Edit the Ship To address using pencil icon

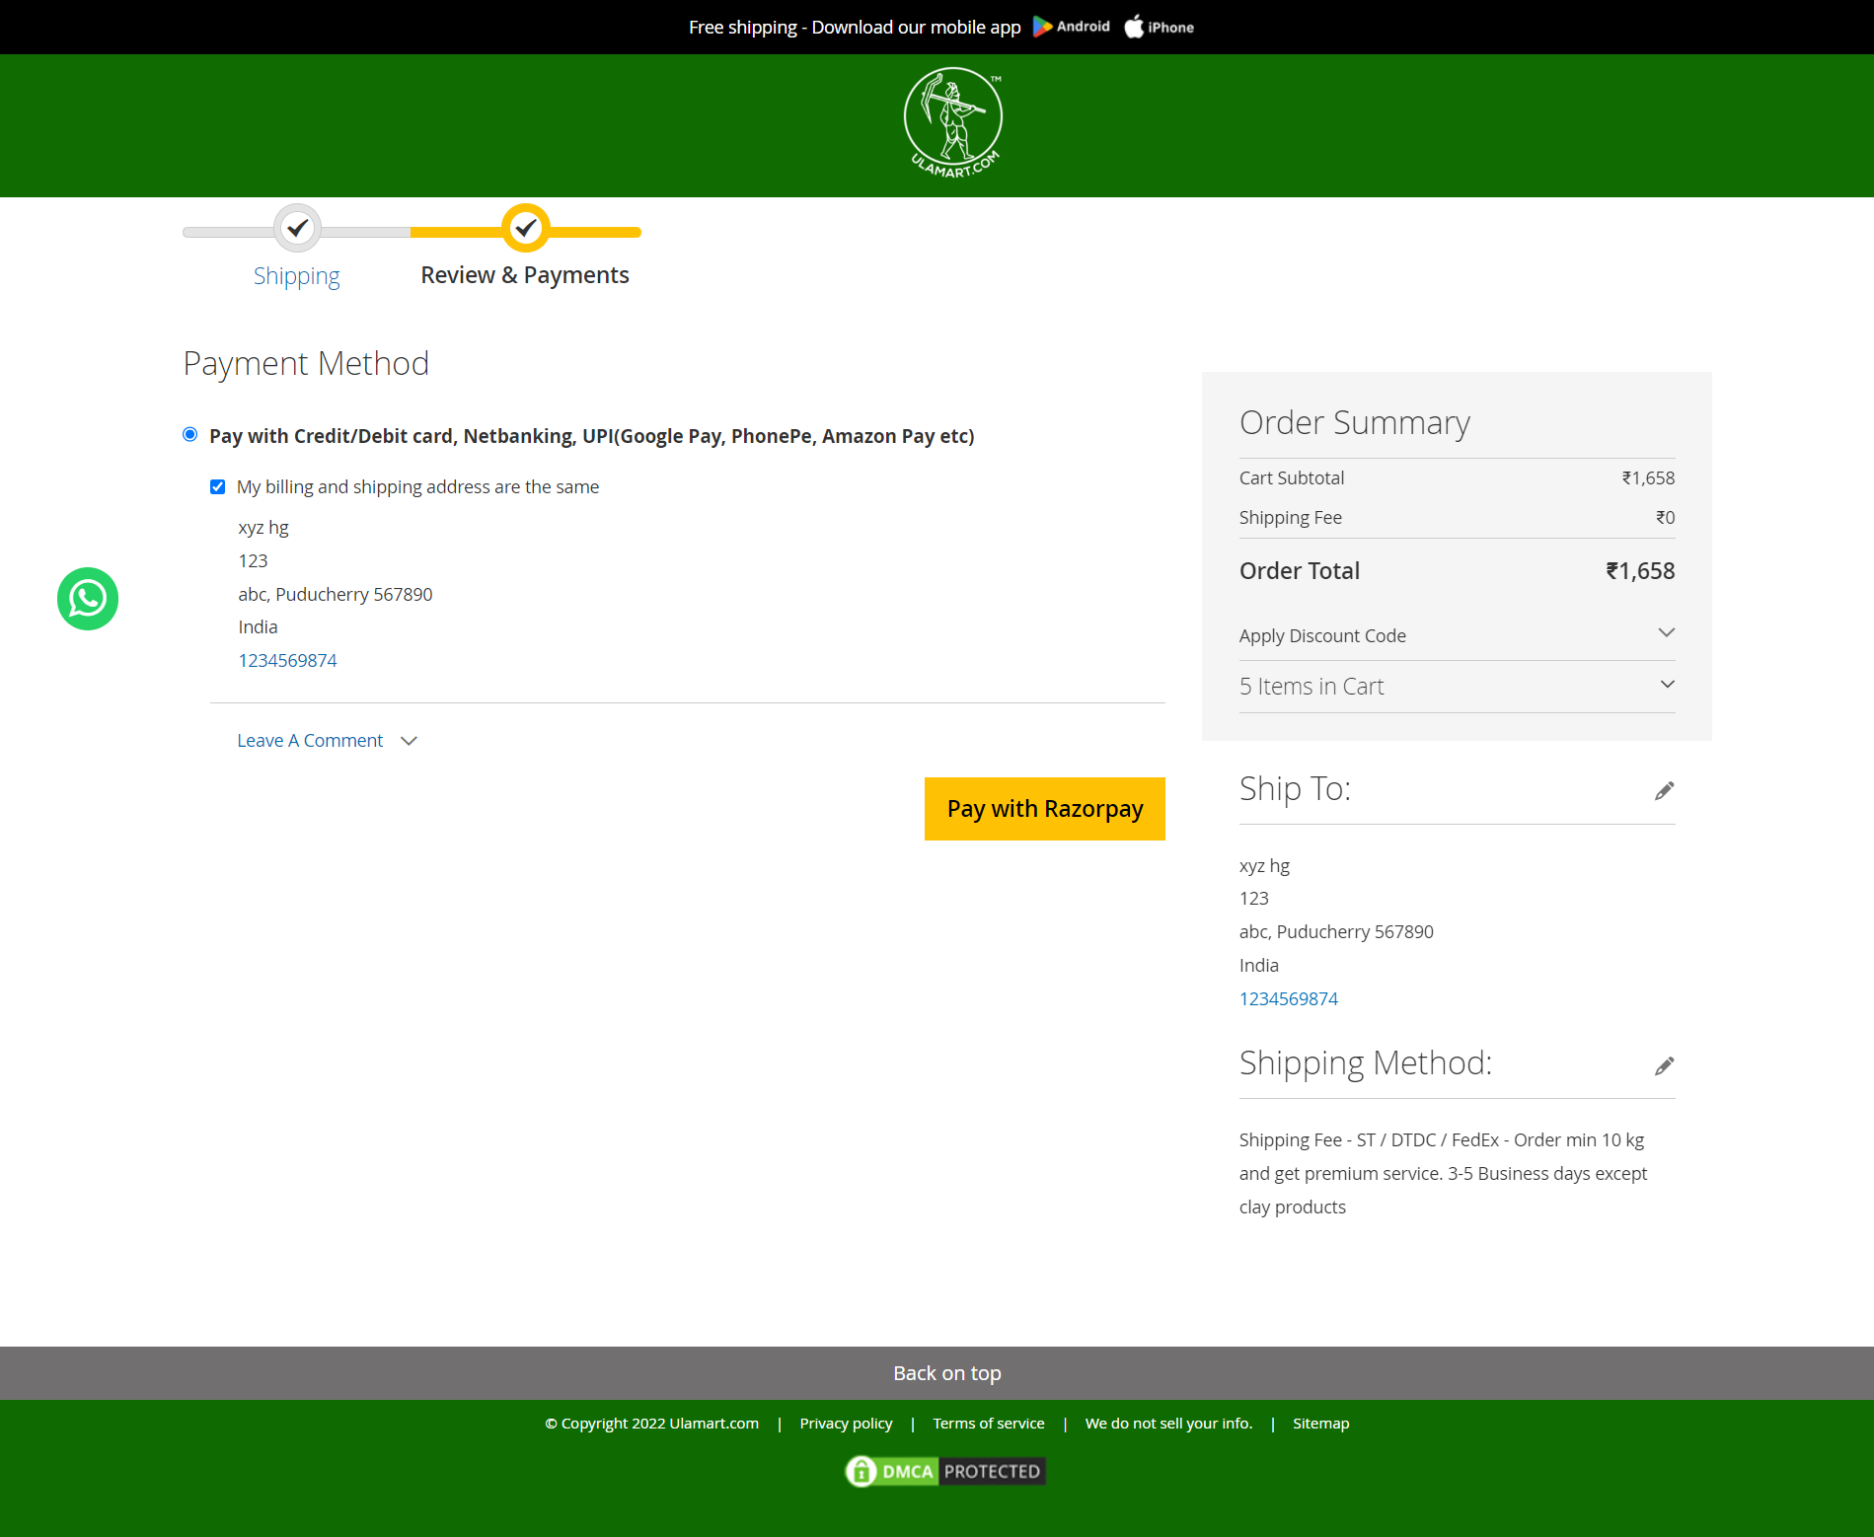coord(1664,790)
